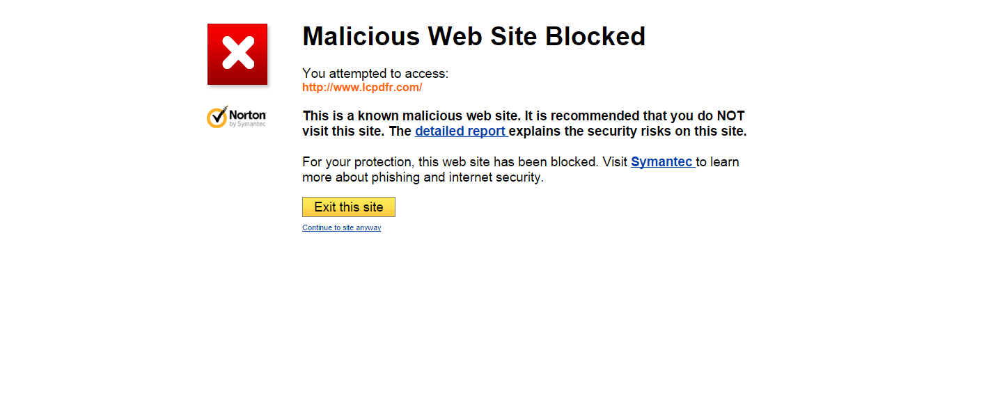Click the small "by Symantec" logo caption
995x400 pixels.
tap(247, 124)
